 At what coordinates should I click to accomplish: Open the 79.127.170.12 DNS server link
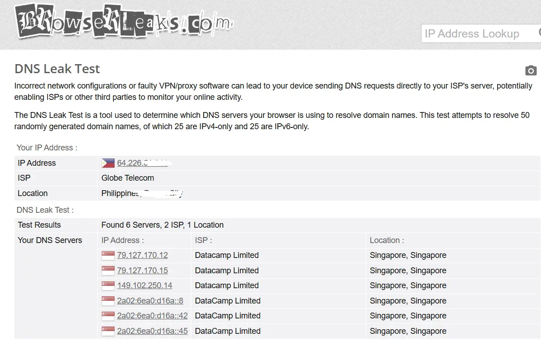143,255
